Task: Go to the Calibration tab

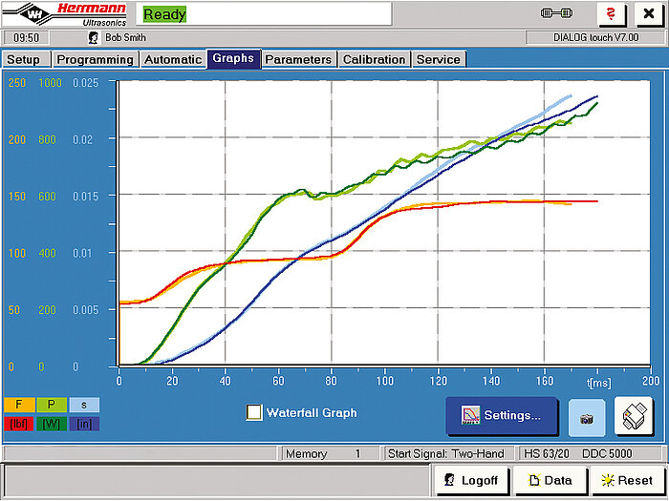Action: (374, 59)
